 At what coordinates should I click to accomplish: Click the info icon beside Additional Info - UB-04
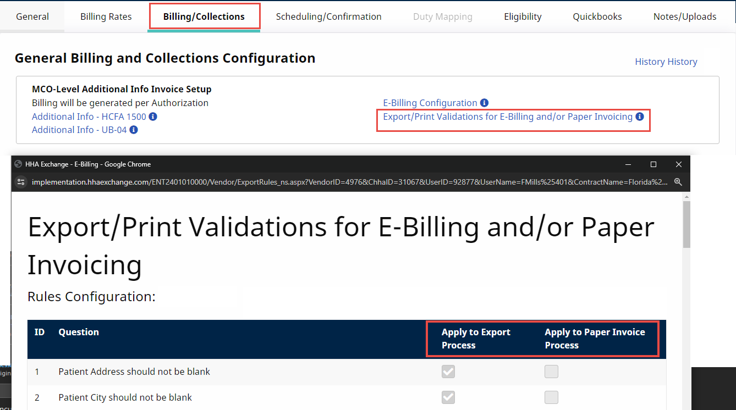click(133, 130)
